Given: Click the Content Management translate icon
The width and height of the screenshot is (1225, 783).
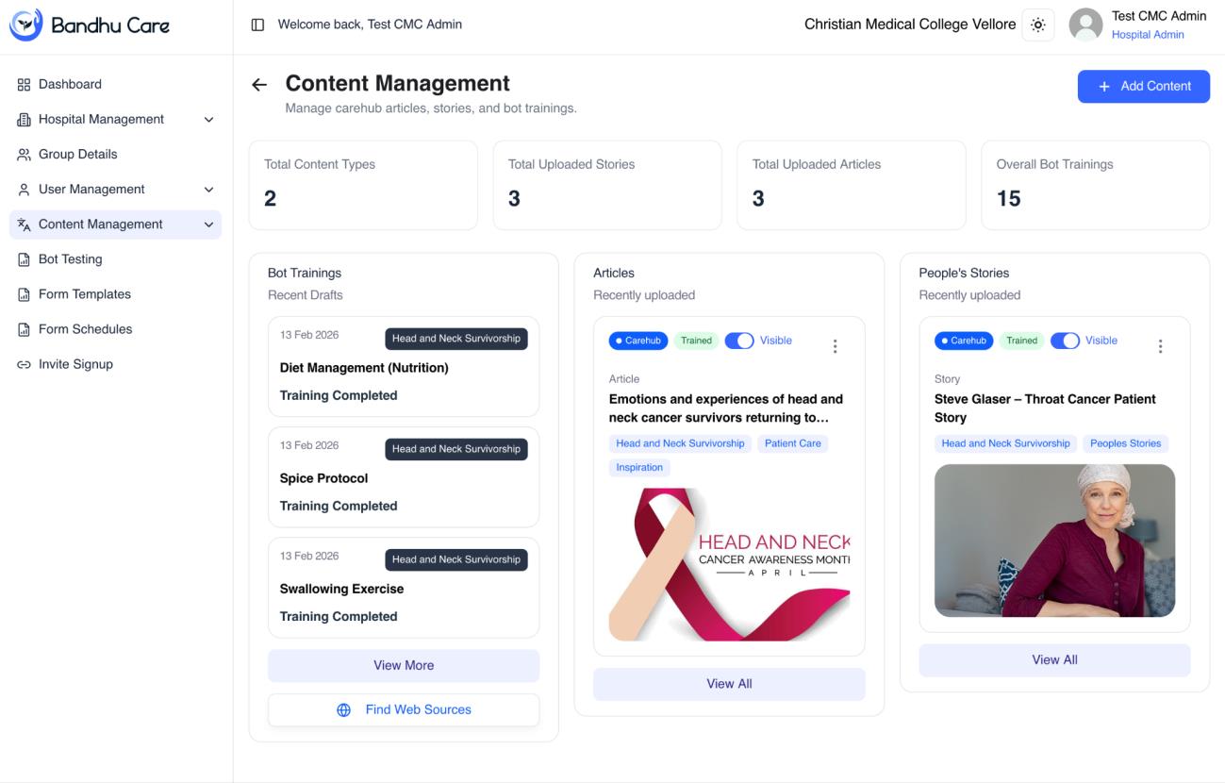Looking at the screenshot, I should click(25, 225).
